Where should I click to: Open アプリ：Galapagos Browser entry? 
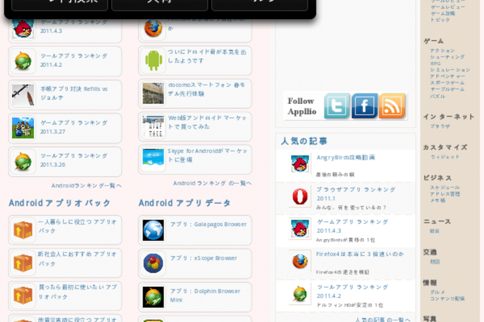pyautogui.click(x=209, y=224)
